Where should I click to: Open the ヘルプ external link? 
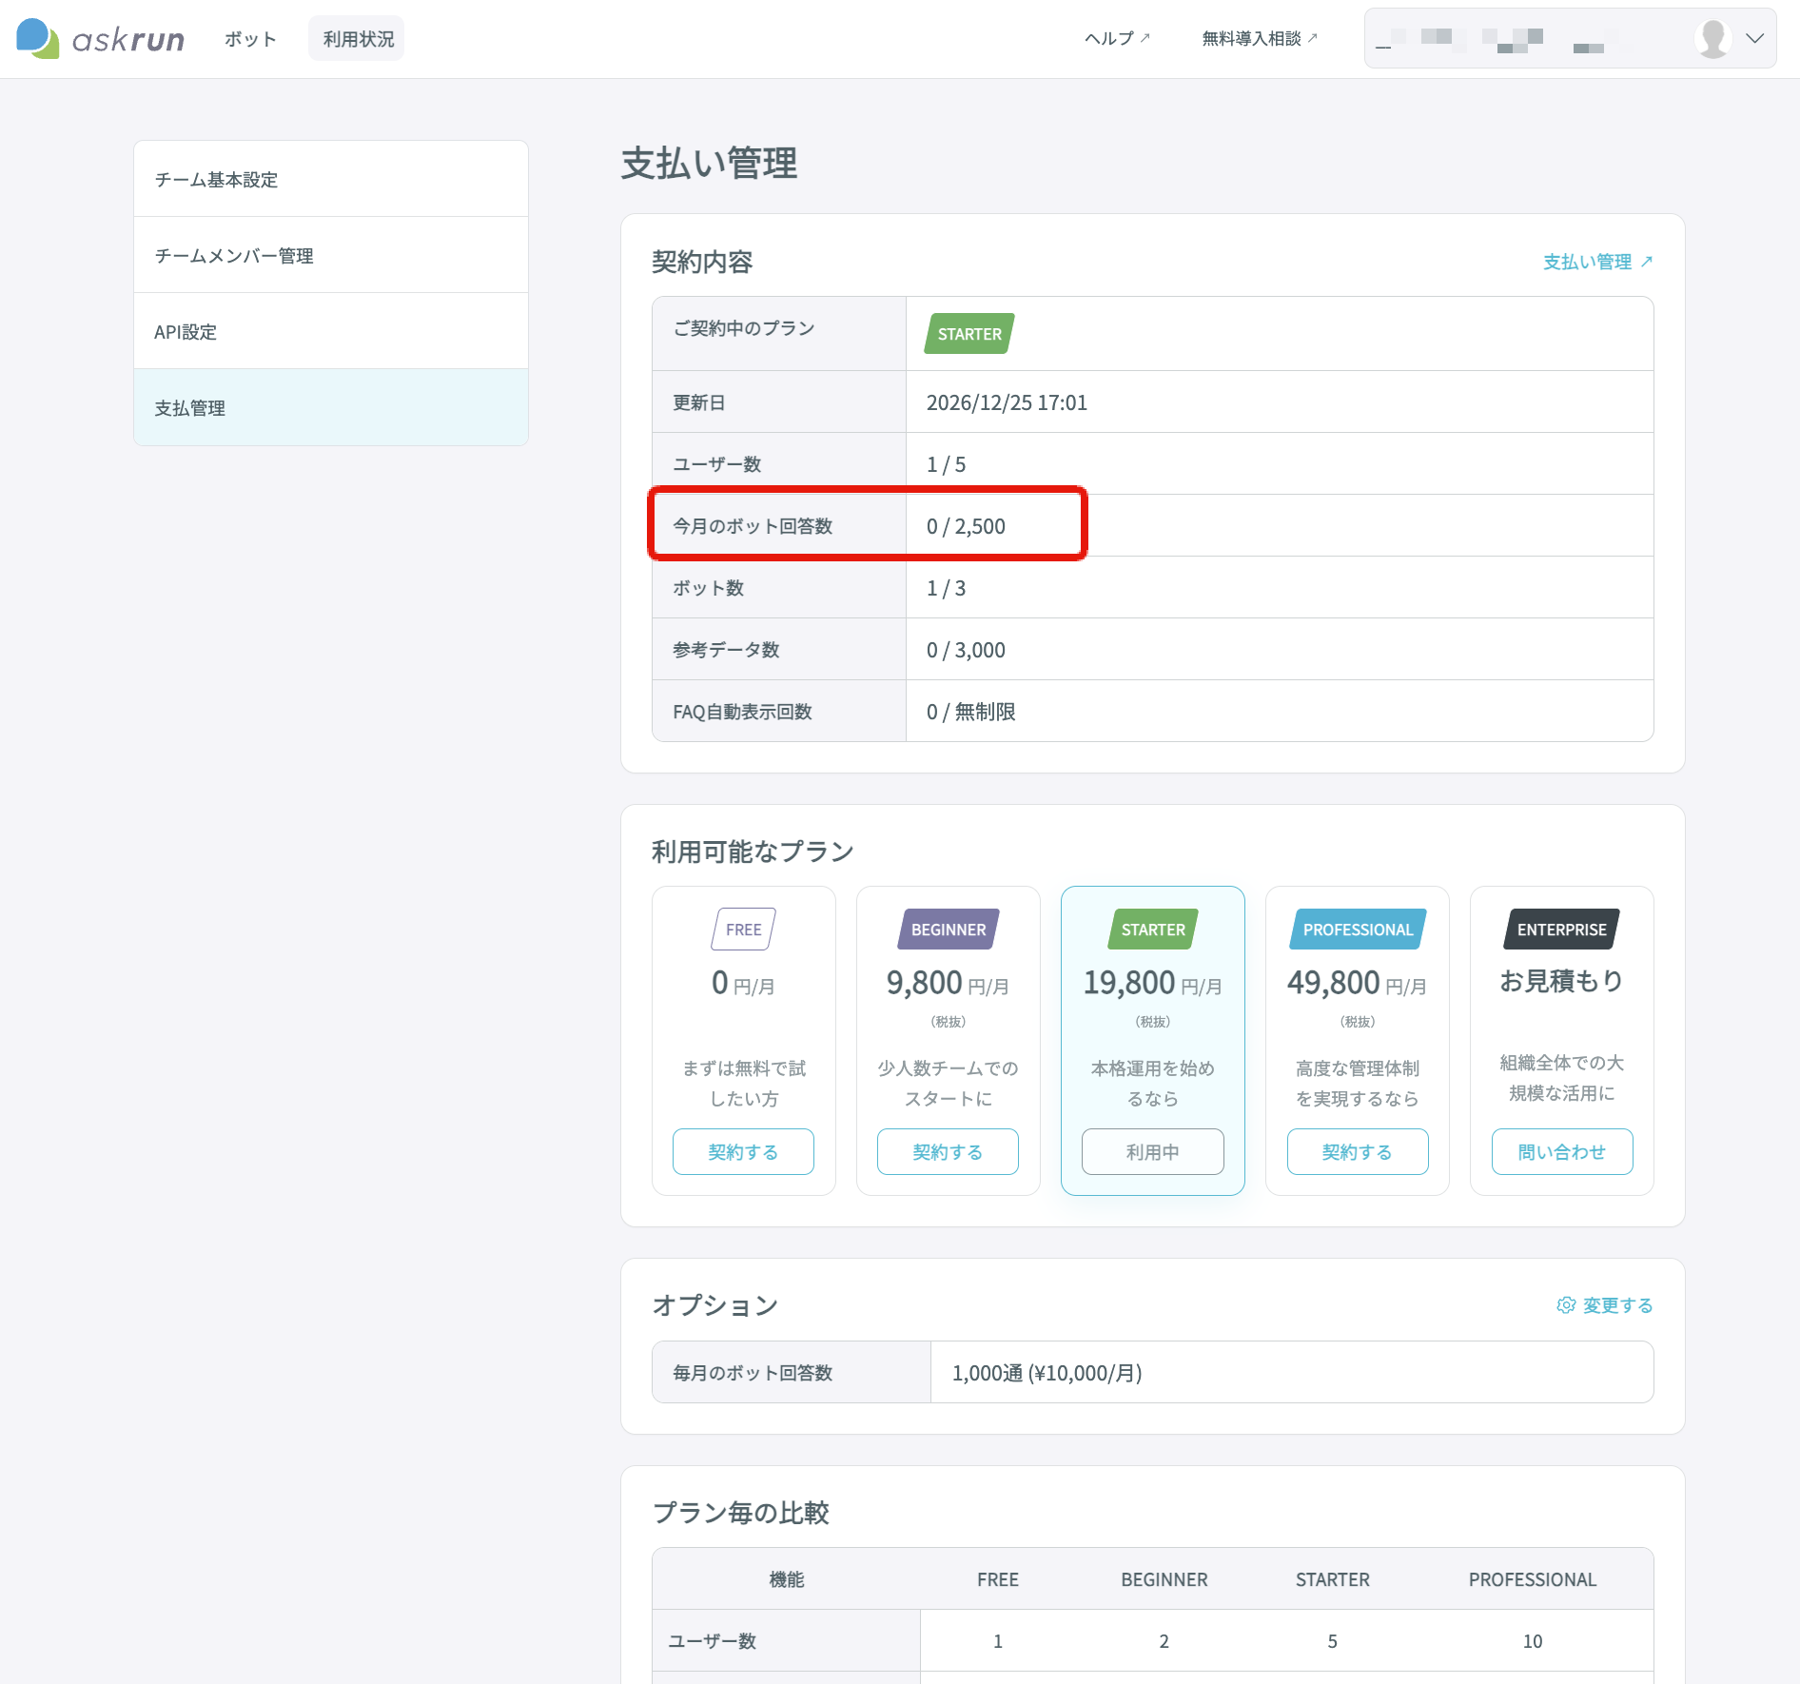point(1117,38)
